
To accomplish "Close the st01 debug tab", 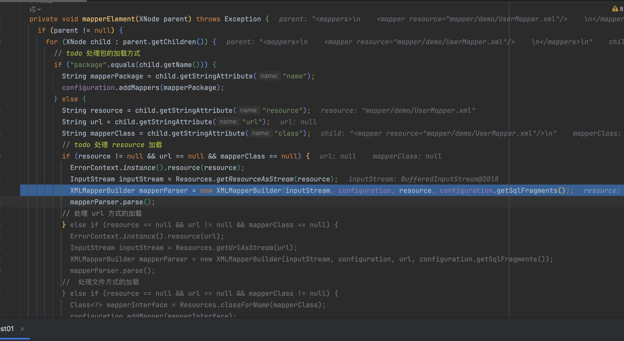I will (x=22, y=329).
